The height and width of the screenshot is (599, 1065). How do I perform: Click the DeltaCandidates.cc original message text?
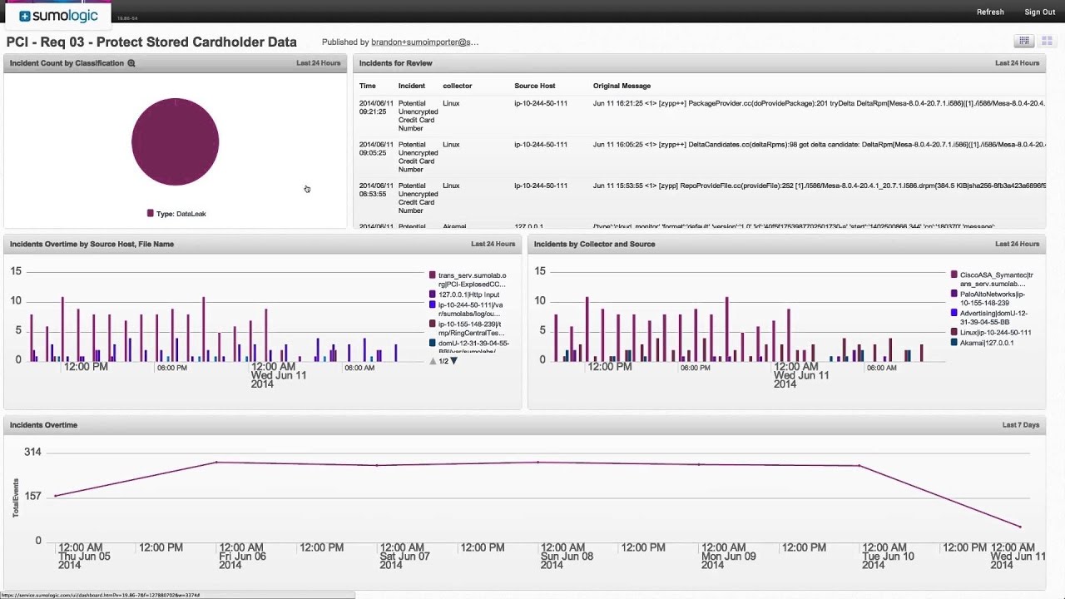[819, 145]
